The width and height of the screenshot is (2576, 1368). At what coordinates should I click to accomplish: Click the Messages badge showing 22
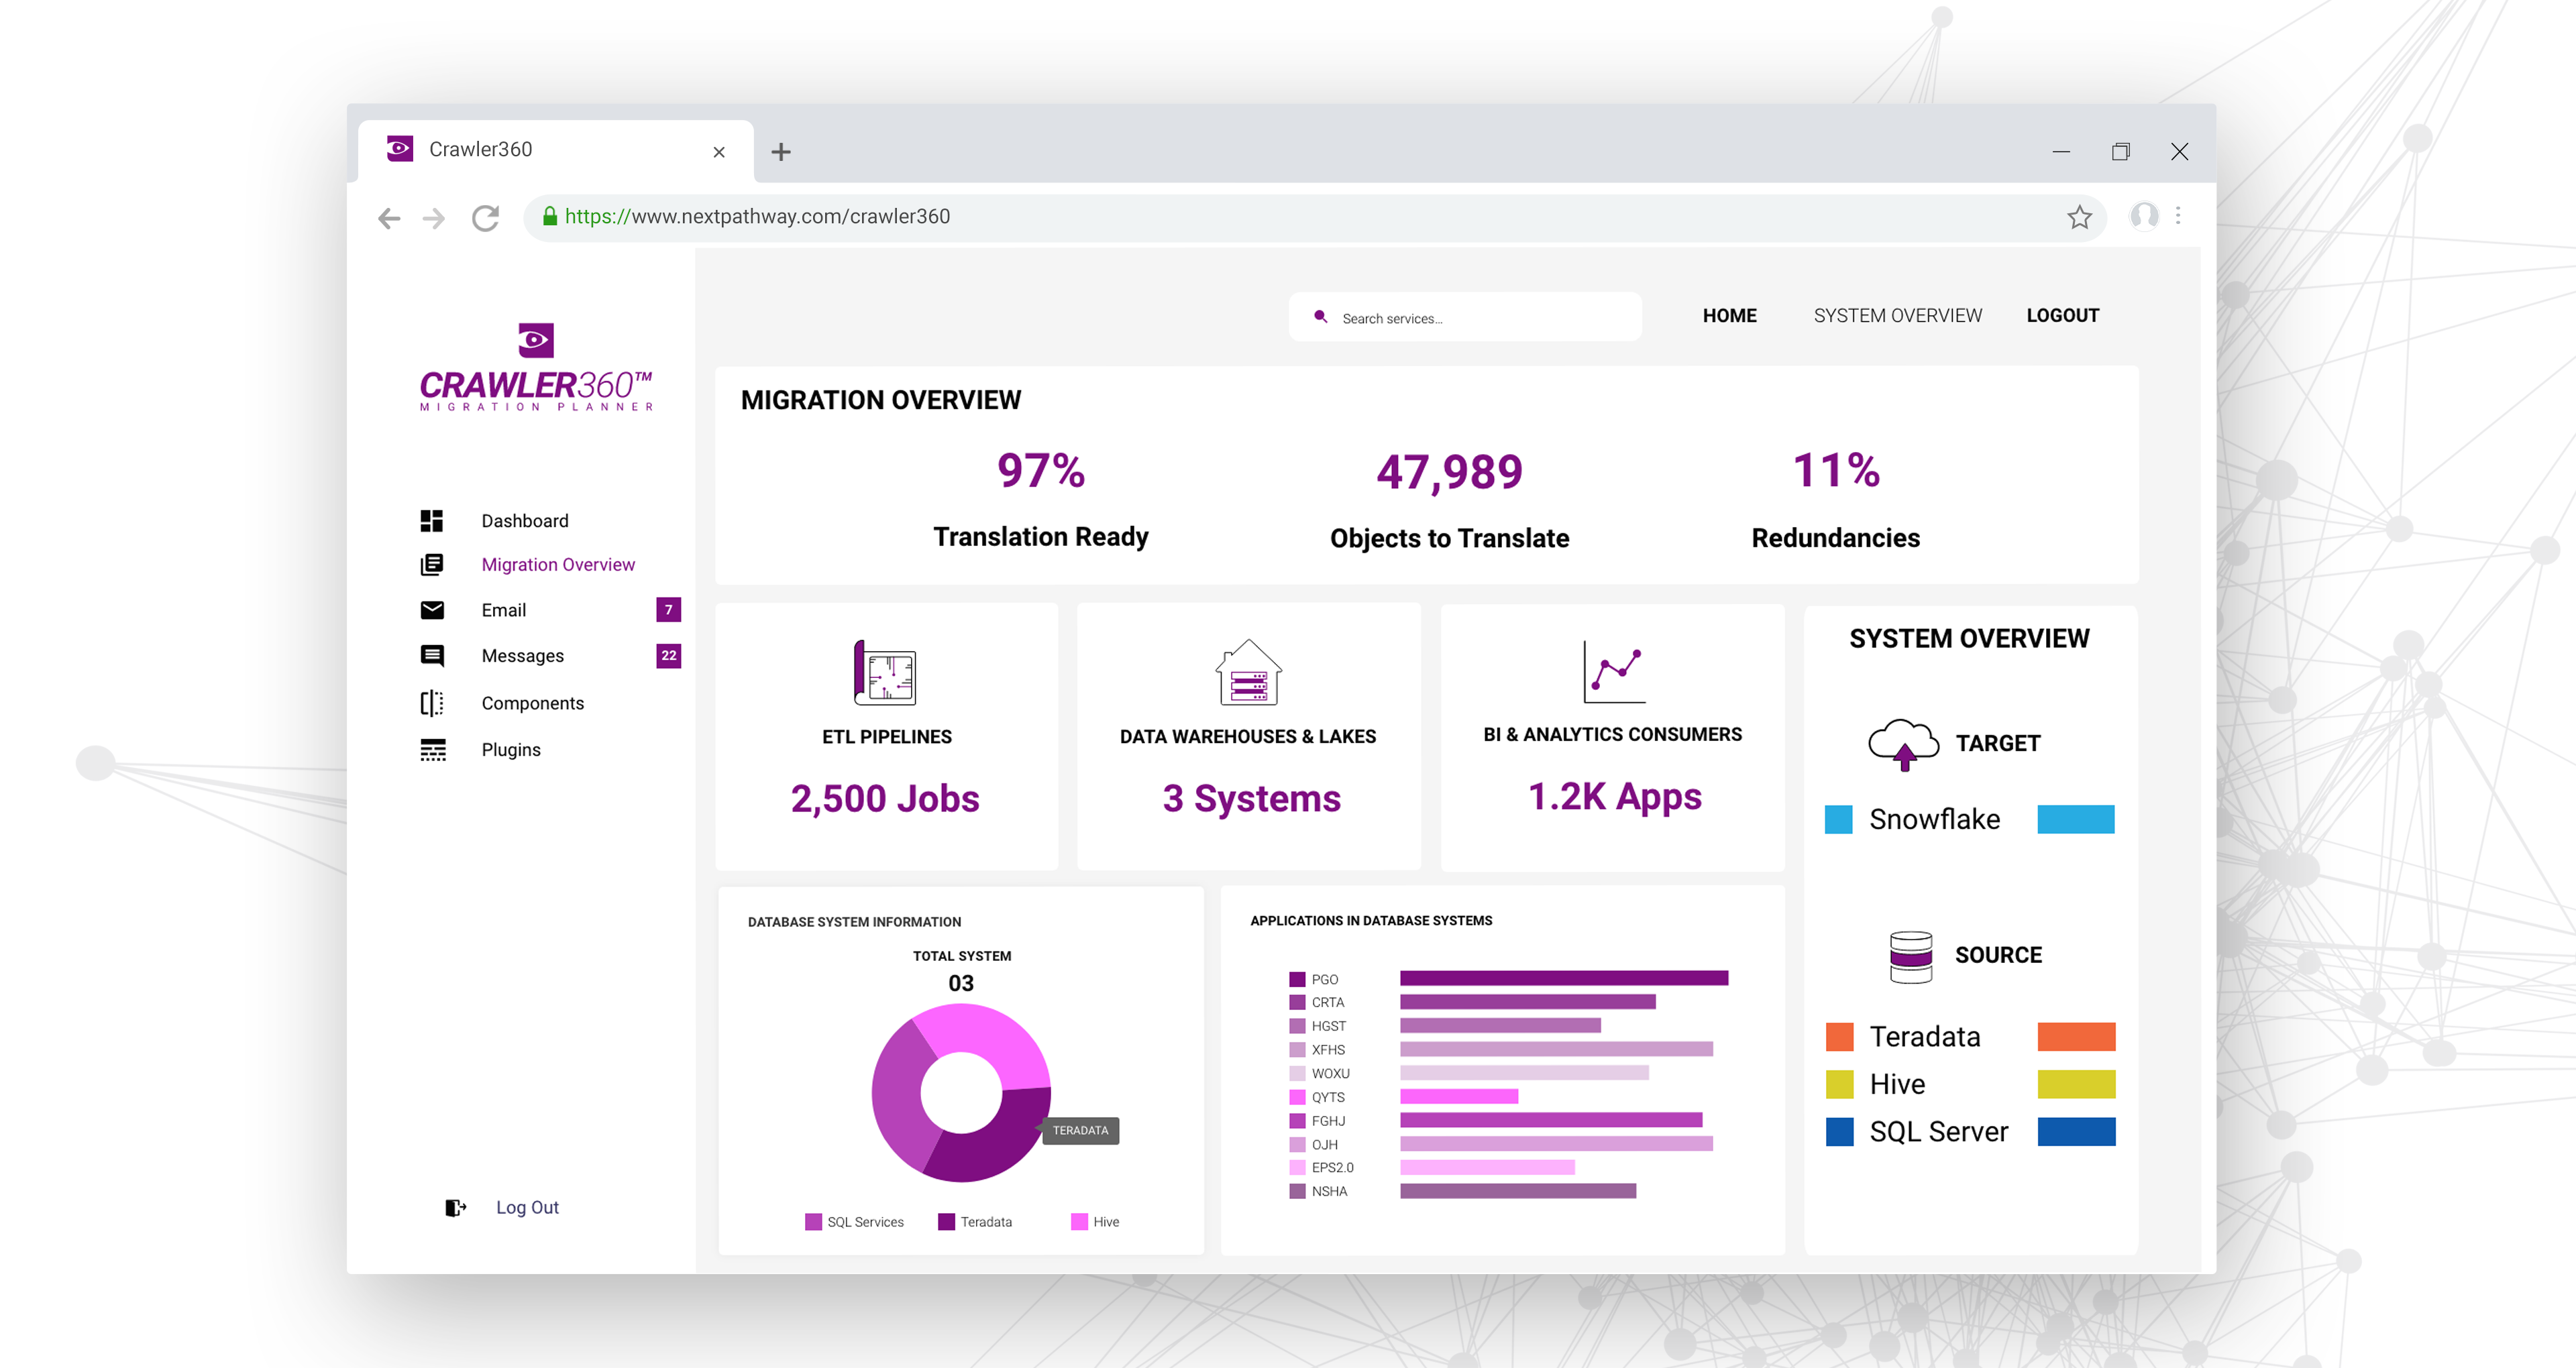[x=669, y=656]
